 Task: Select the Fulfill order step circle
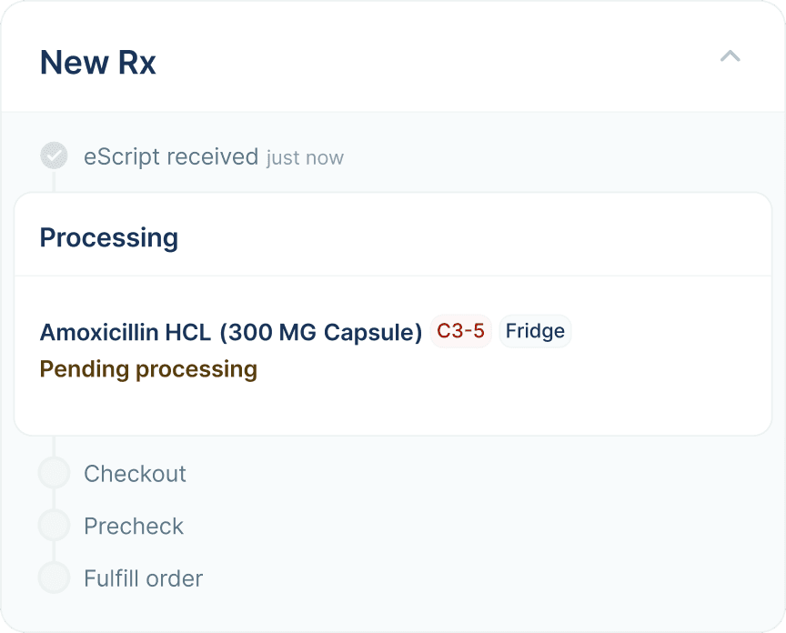point(55,578)
